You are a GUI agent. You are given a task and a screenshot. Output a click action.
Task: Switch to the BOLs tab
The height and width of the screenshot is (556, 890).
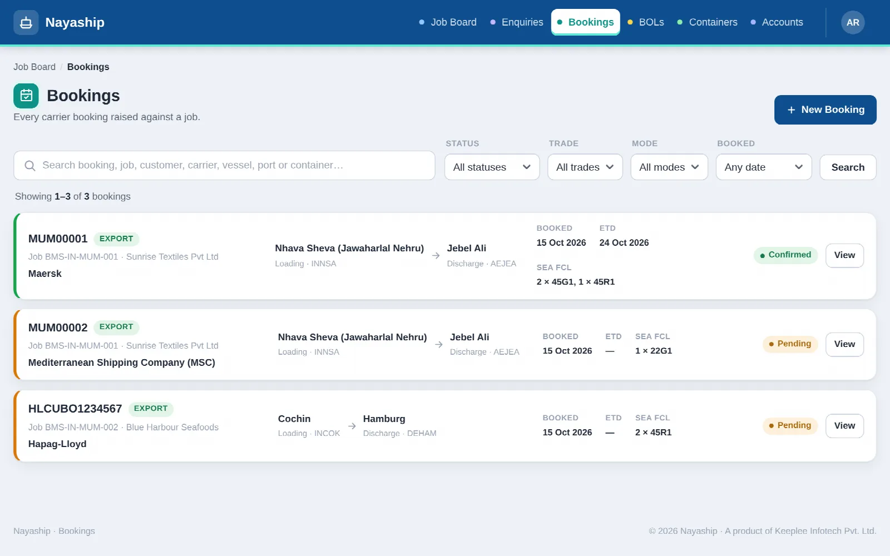click(x=646, y=22)
